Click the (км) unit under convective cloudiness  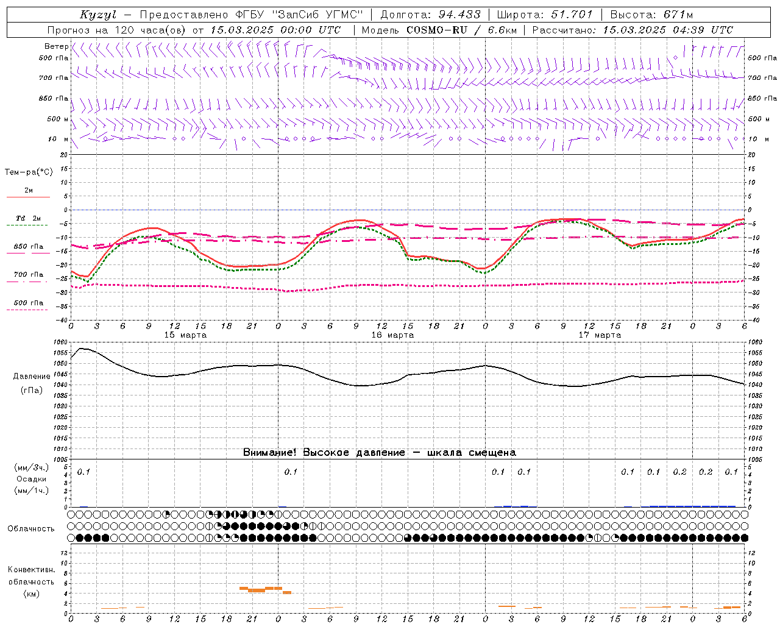[32, 594]
